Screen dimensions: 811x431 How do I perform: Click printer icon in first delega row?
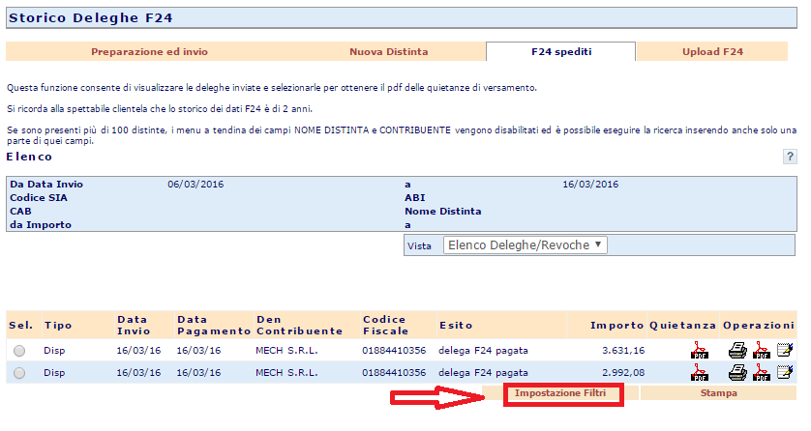[737, 351]
